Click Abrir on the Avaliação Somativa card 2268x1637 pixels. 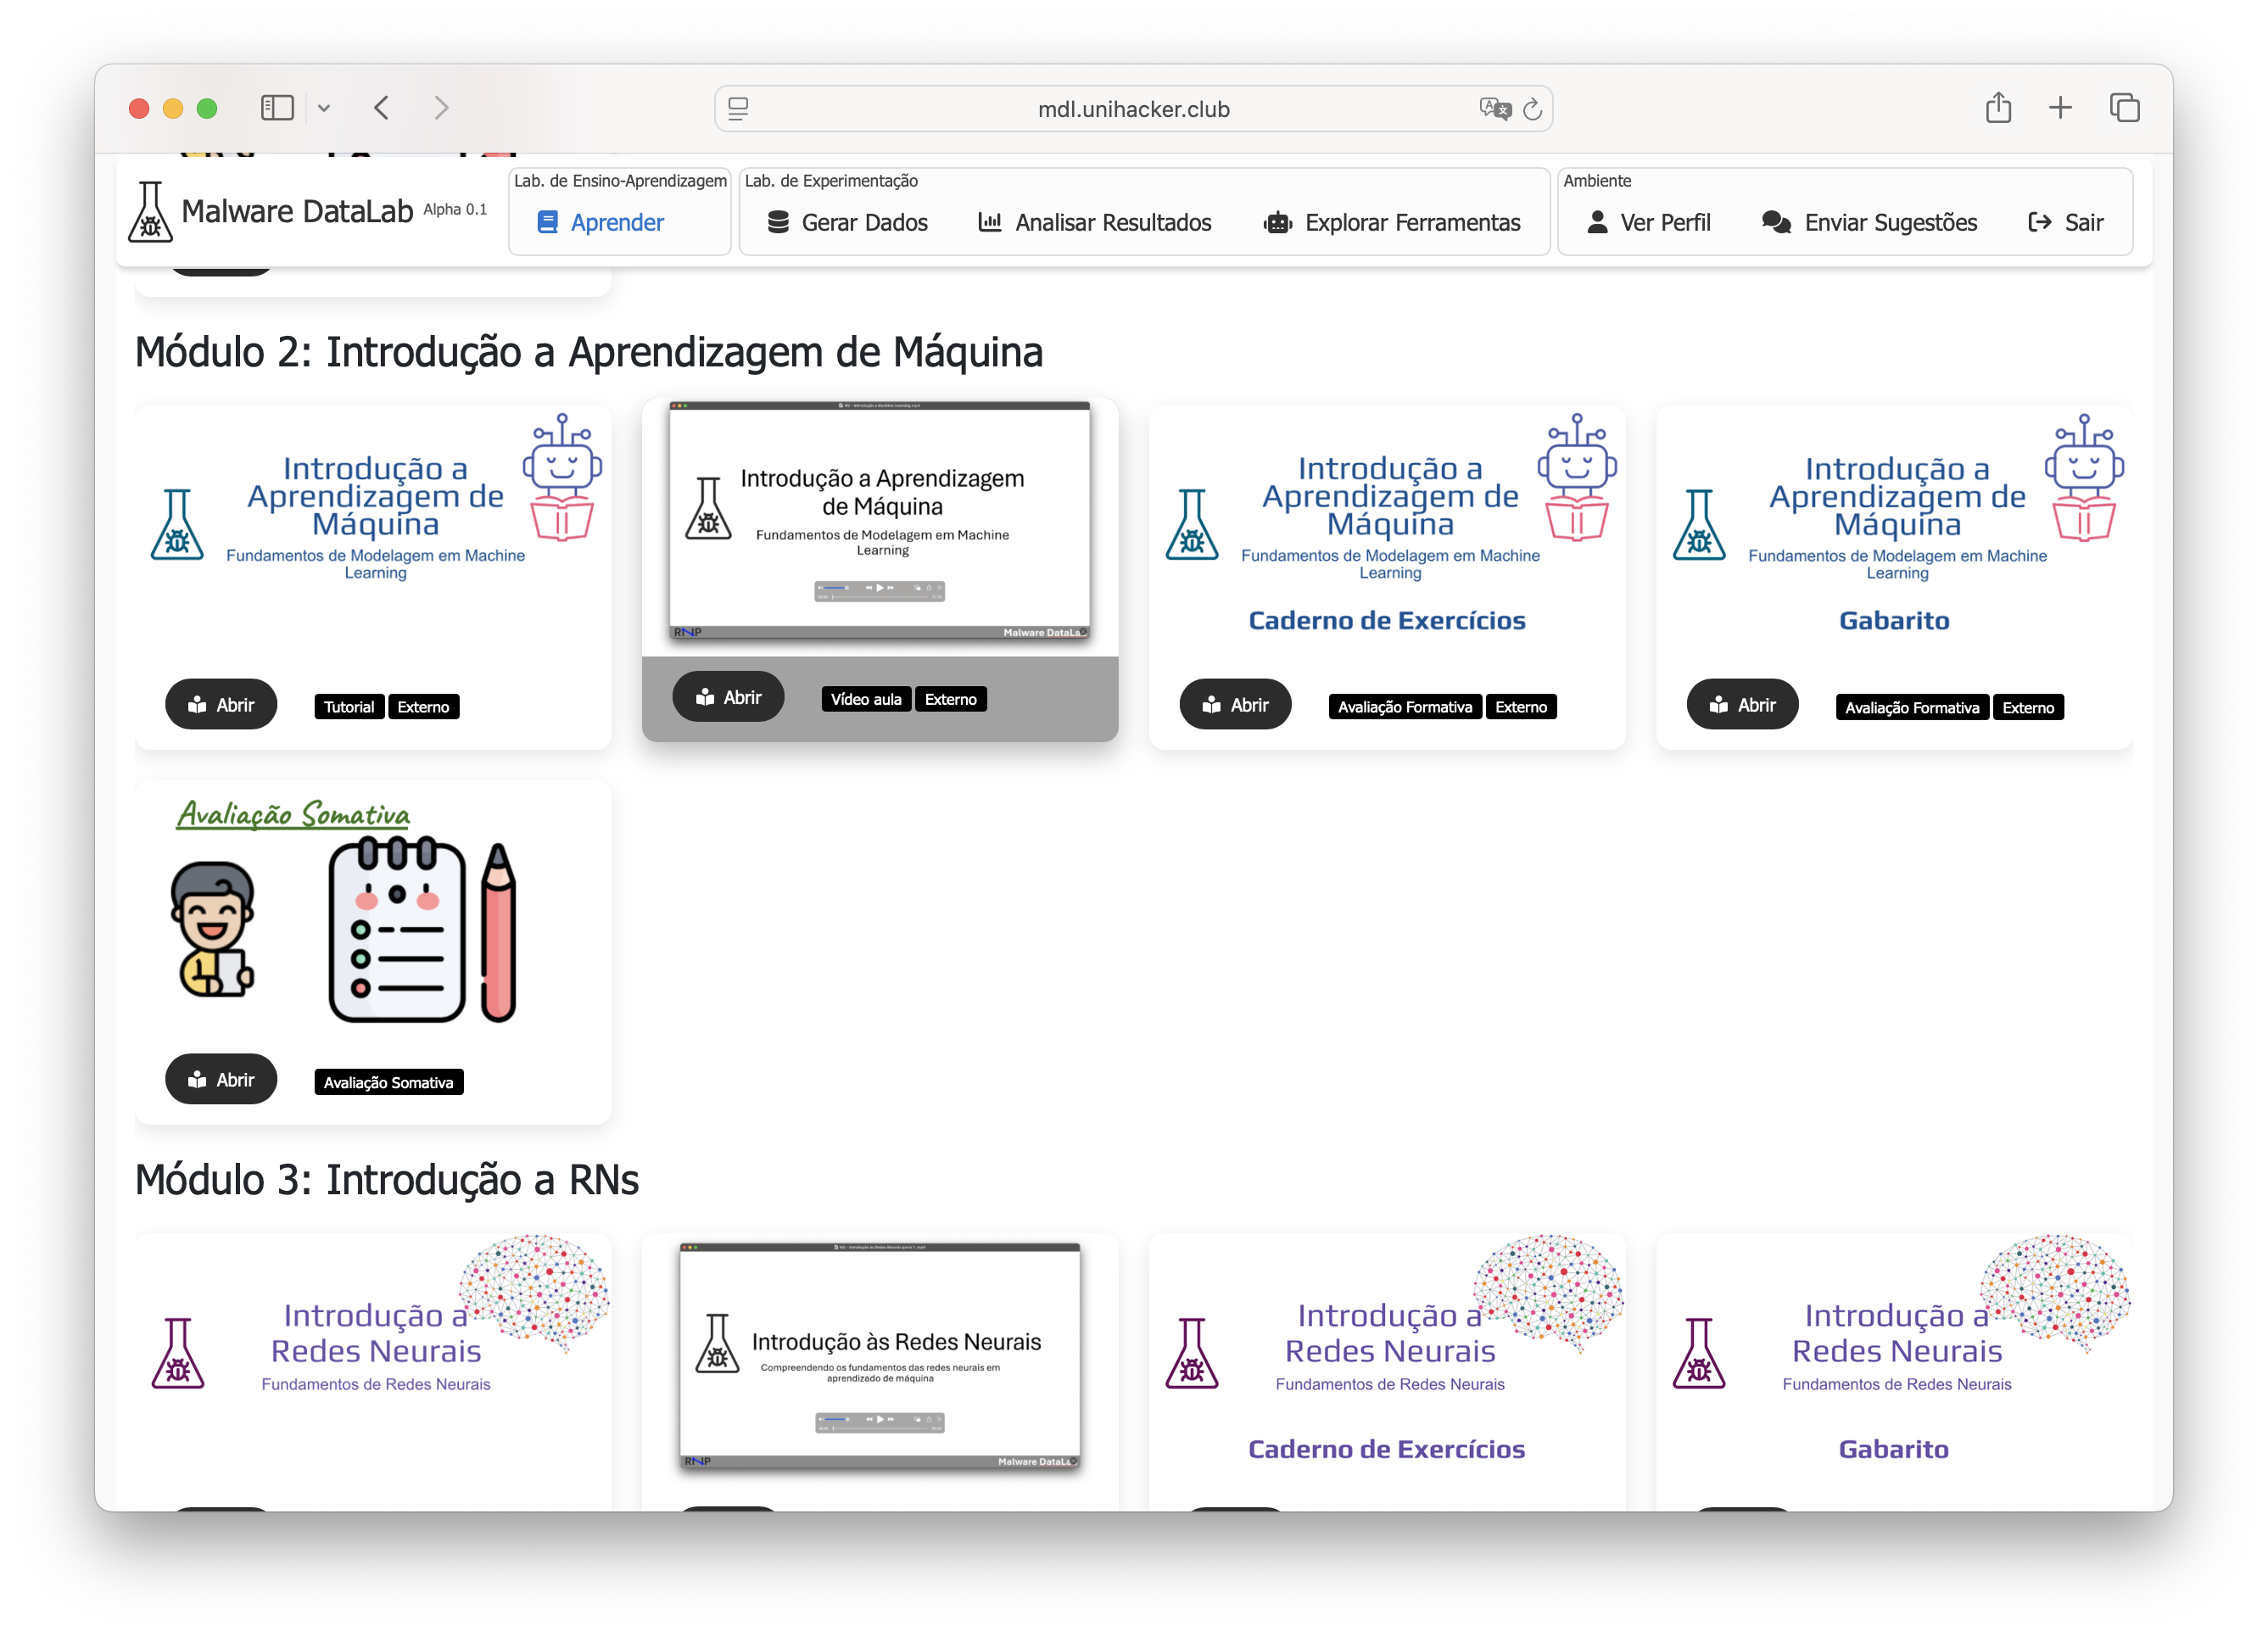(x=221, y=1080)
